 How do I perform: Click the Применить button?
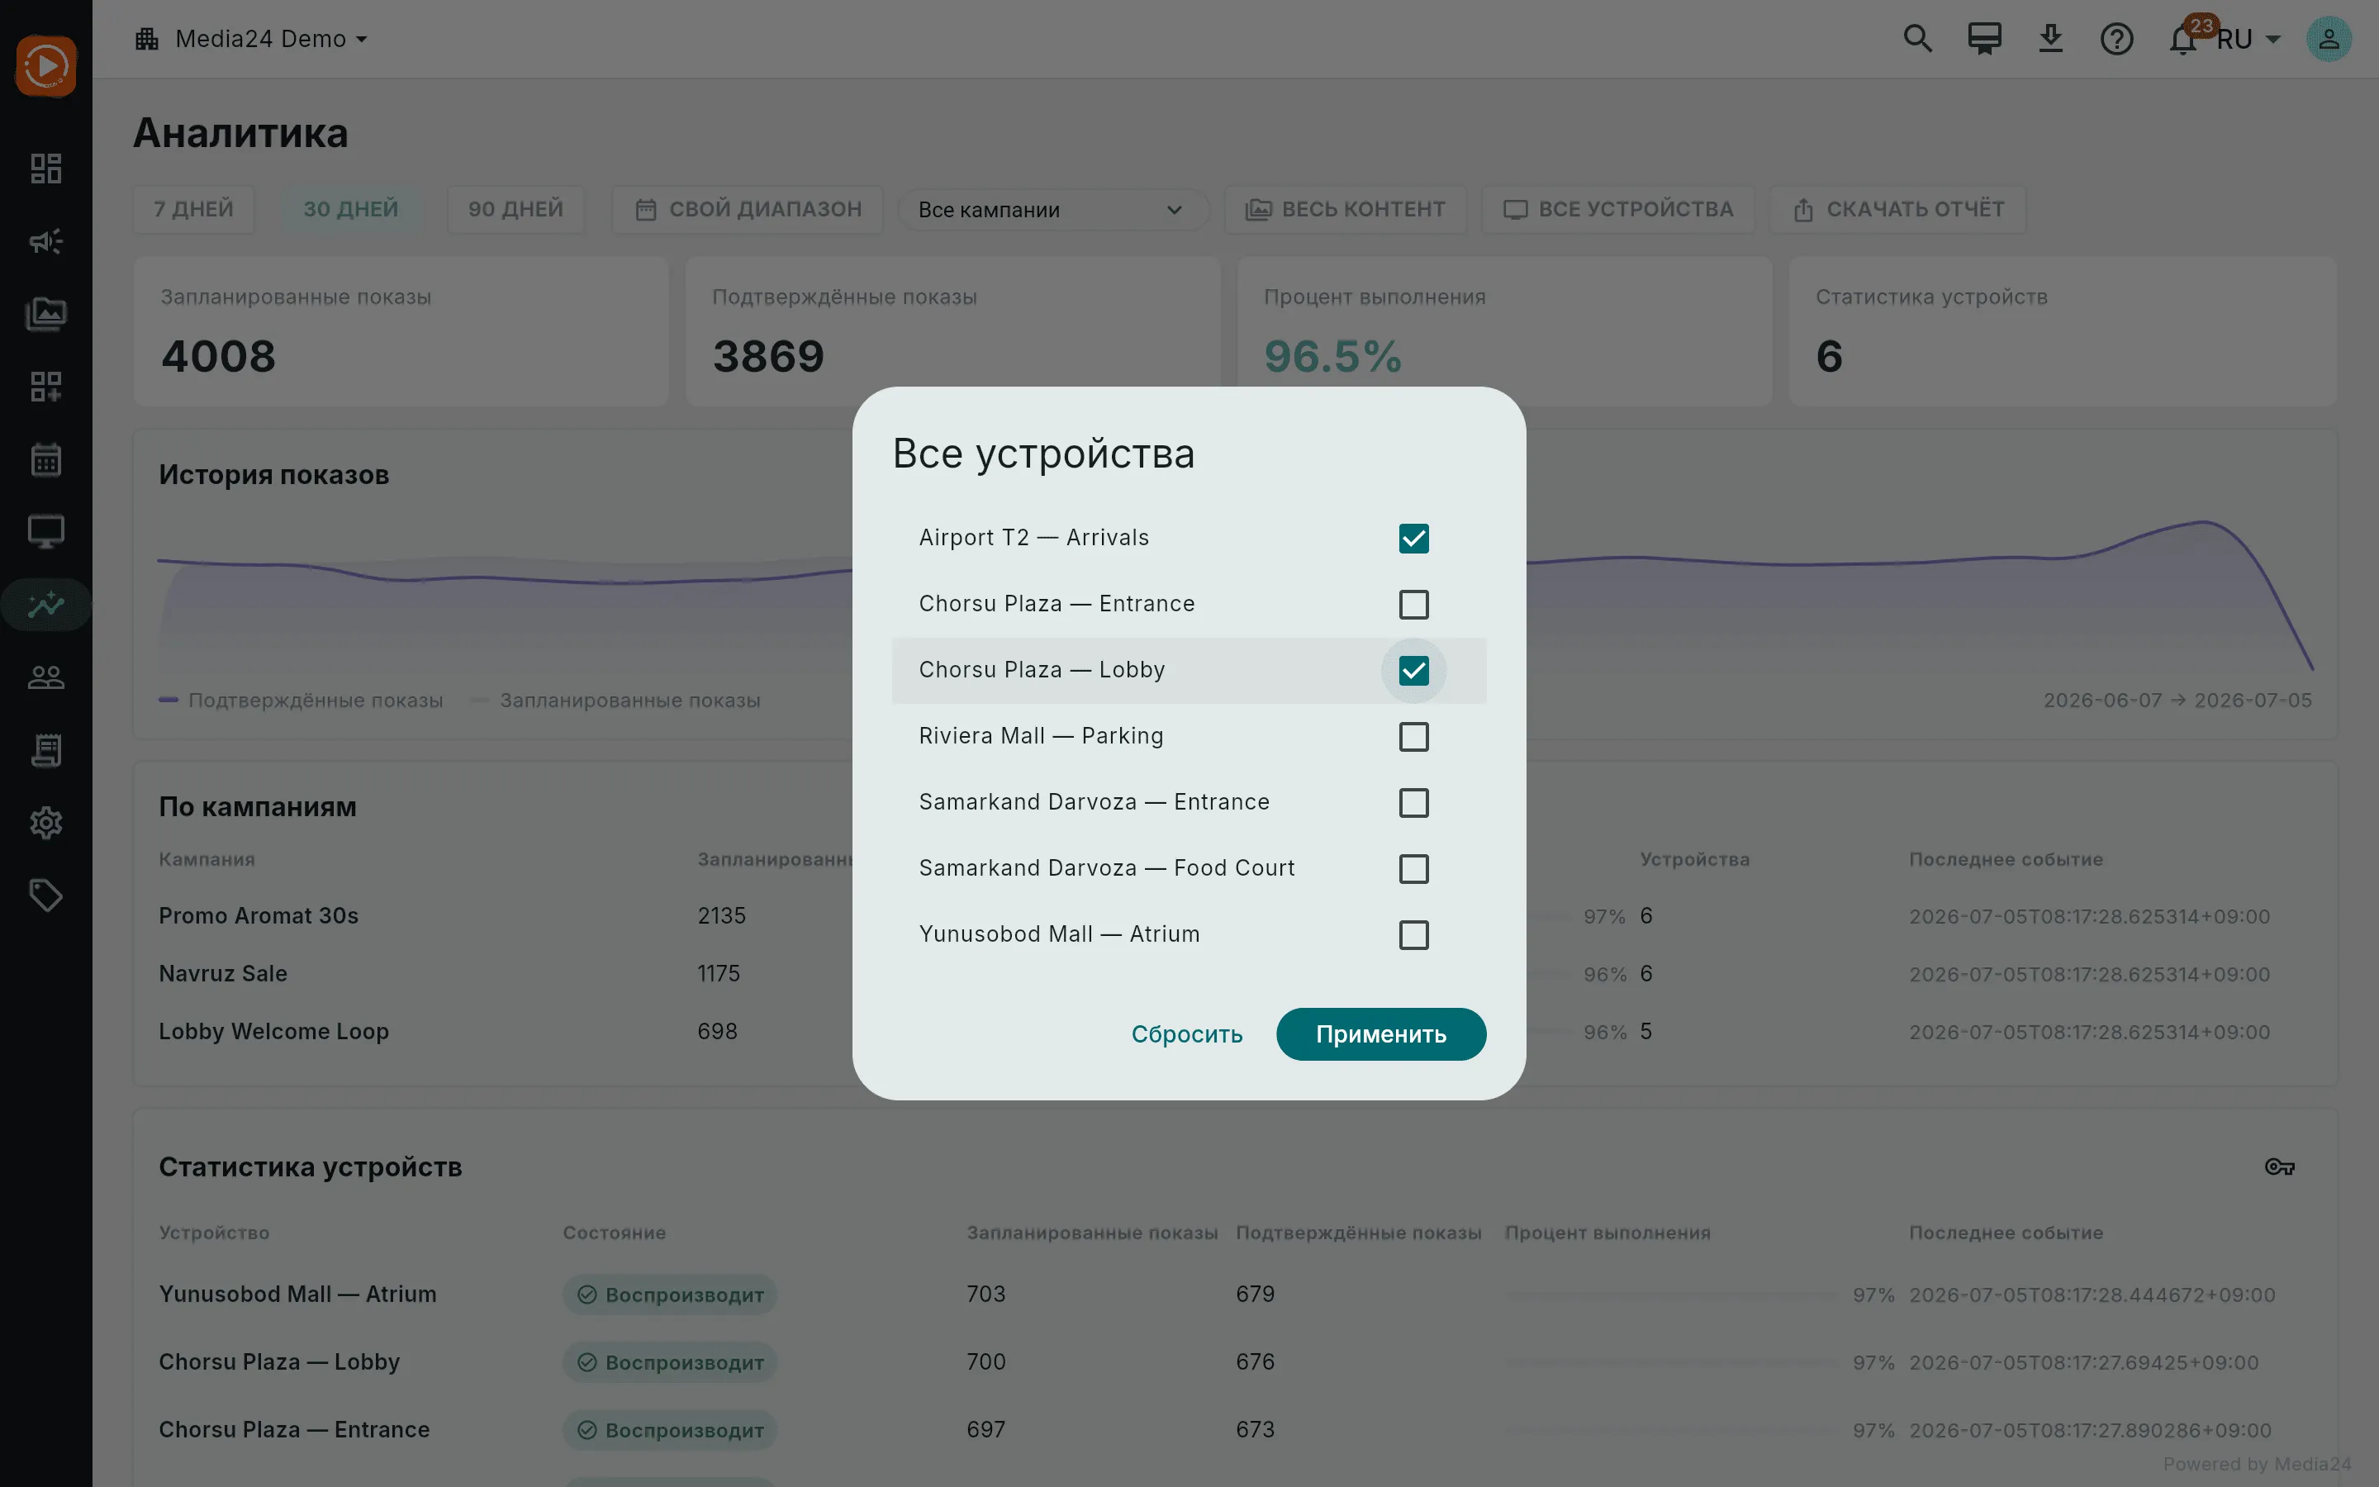tap(1381, 1034)
